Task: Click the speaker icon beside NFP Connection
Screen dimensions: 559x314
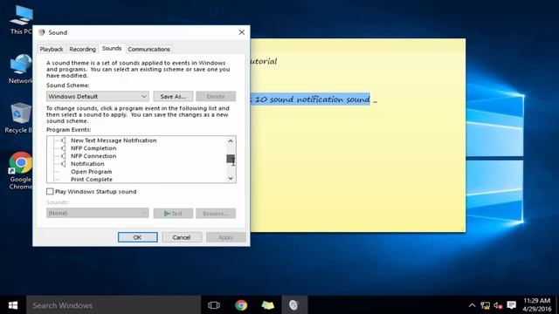Action: click(x=63, y=156)
